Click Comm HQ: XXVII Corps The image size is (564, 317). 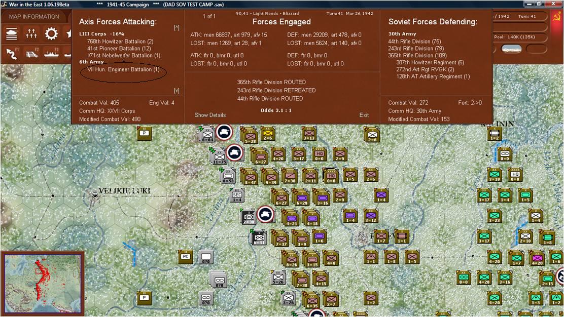tap(107, 111)
